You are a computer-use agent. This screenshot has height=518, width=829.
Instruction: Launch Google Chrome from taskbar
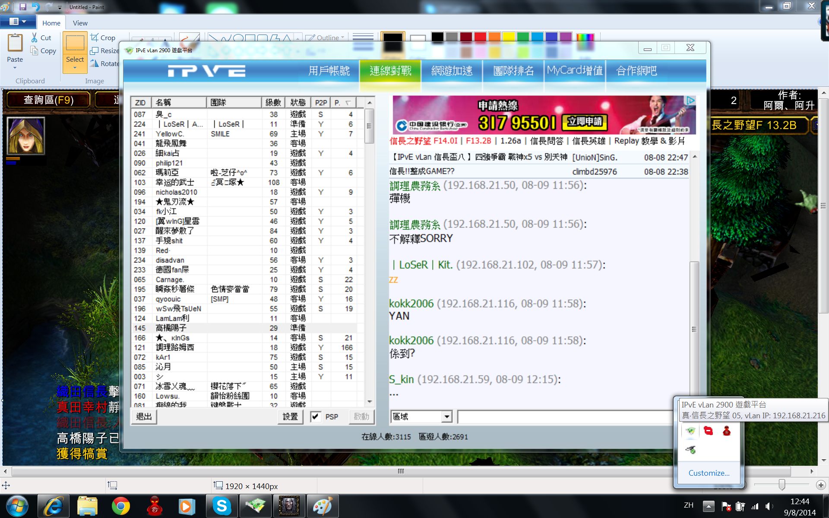(120, 506)
